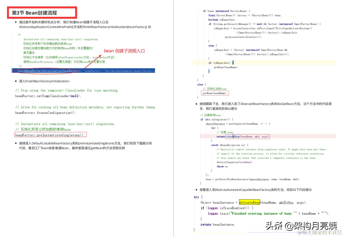Viewport: 344px width, 237px height.
Task: Click the statement throw ex;
Action: [x=223, y=166]
